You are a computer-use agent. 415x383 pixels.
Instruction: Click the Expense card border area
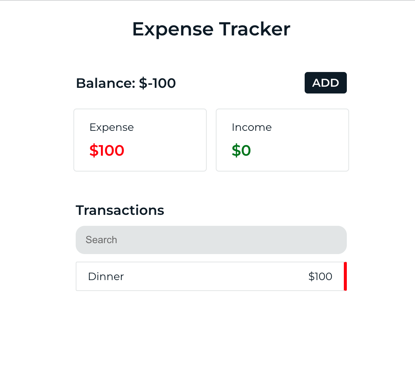coord(140,110)
